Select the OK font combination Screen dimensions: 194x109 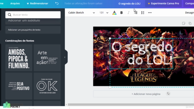47,86
